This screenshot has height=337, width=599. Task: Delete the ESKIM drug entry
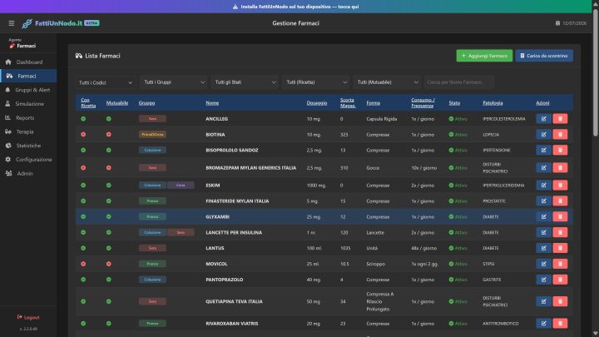coord(560,186)
